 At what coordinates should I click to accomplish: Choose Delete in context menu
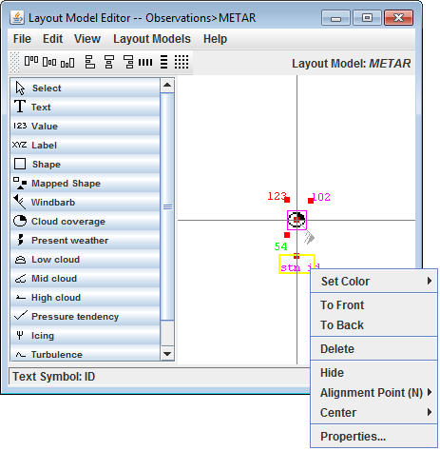pyautogui.click(x=374, y=348)
